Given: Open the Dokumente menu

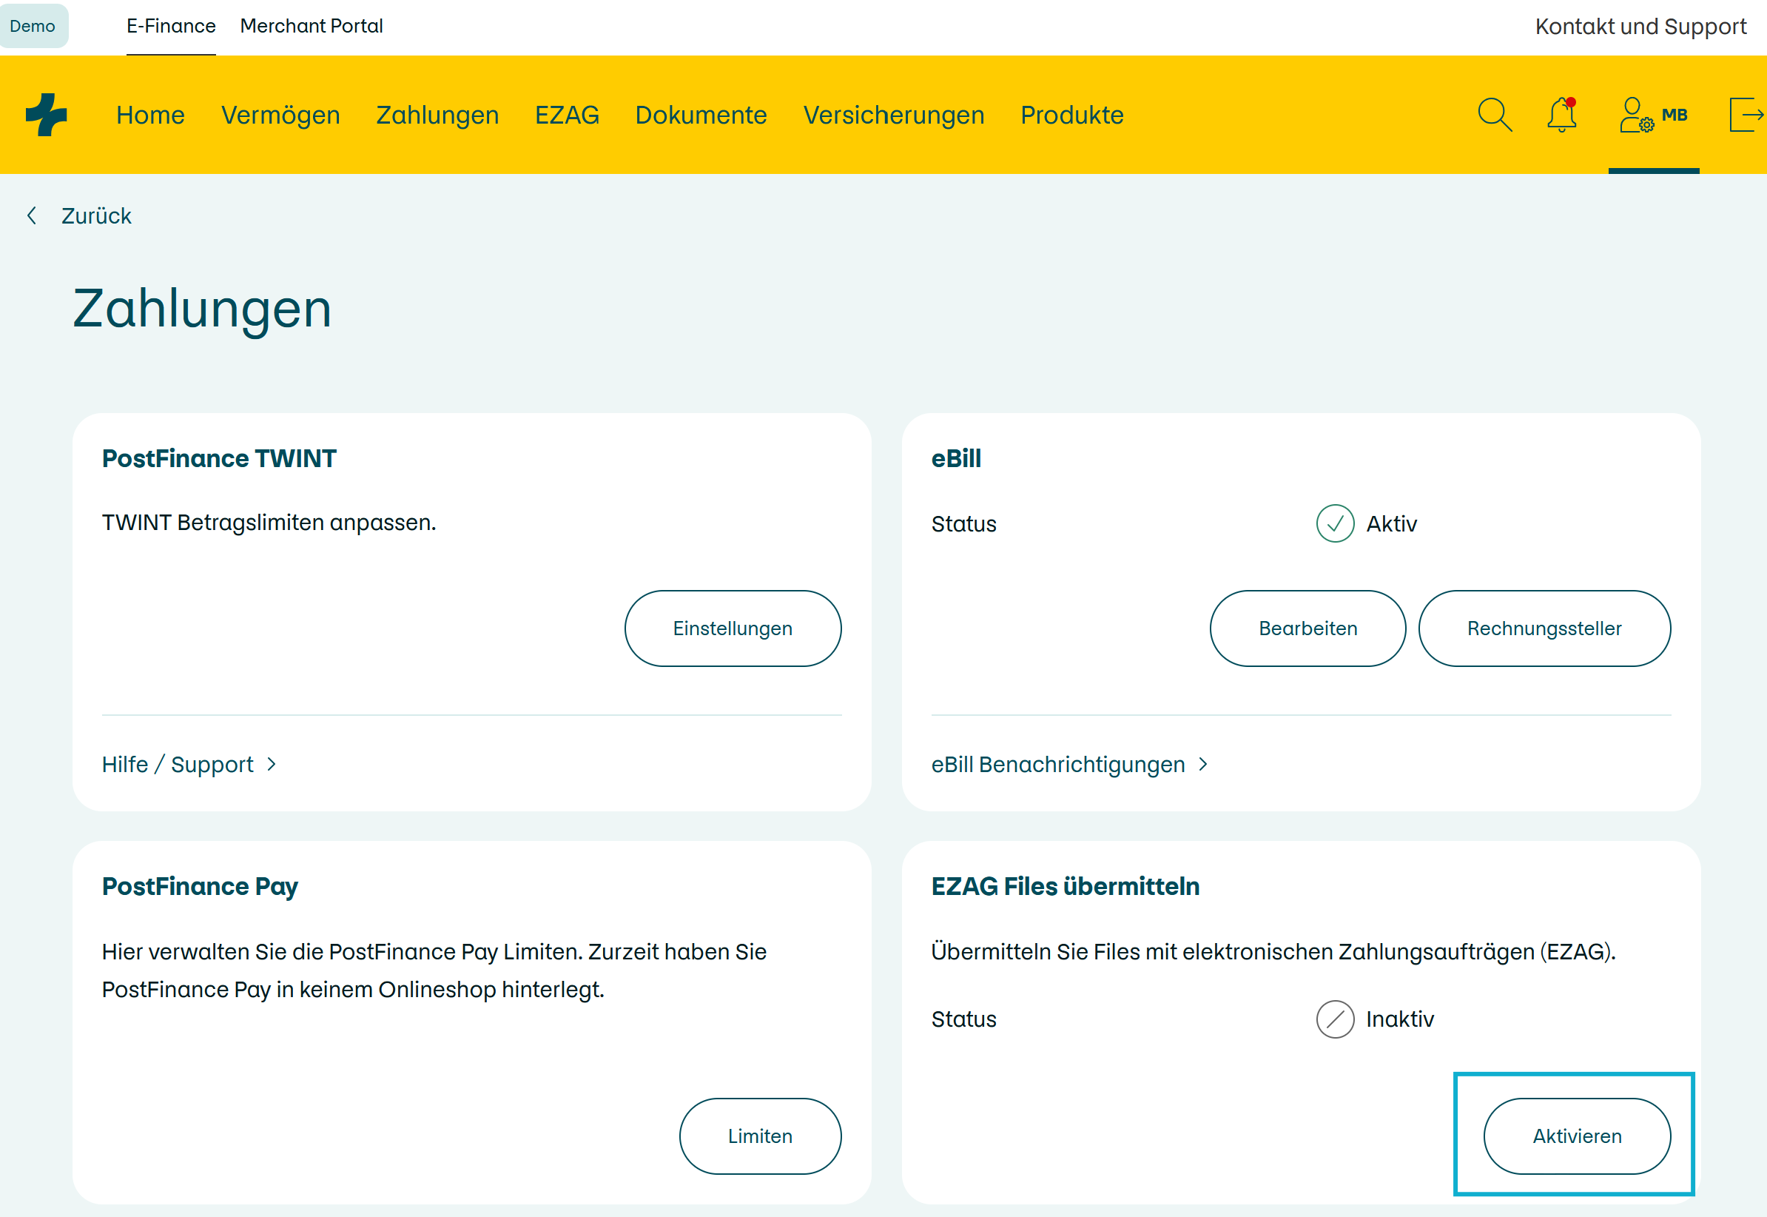Looking at the screenshot, I should (701, 115).
